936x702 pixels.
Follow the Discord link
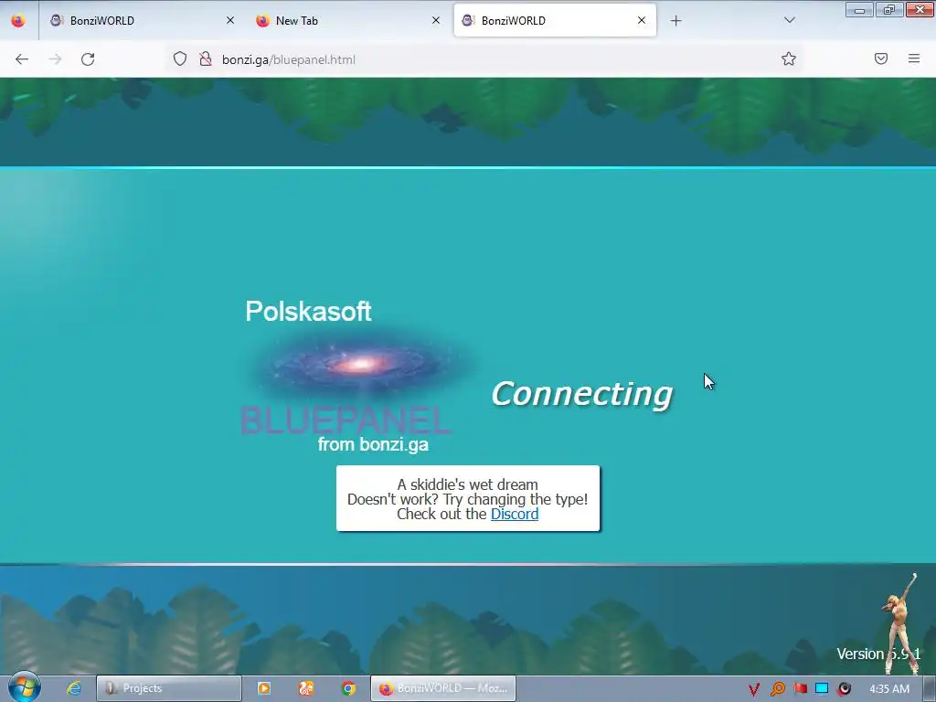pyautogui.click(x=515, y=514)
